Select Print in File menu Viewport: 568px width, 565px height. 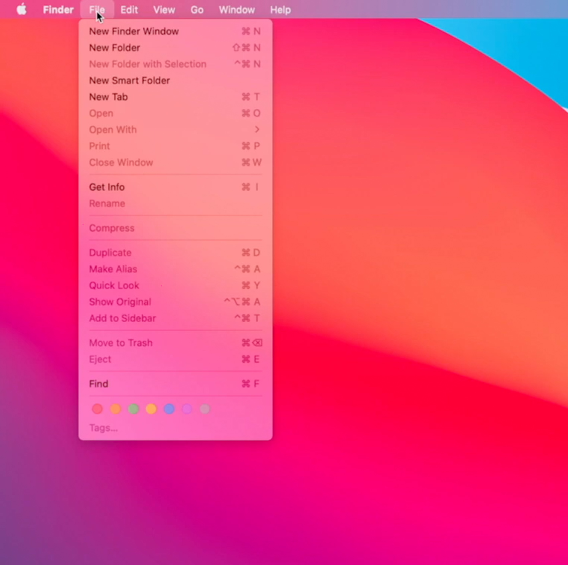[x=175, y=146]
